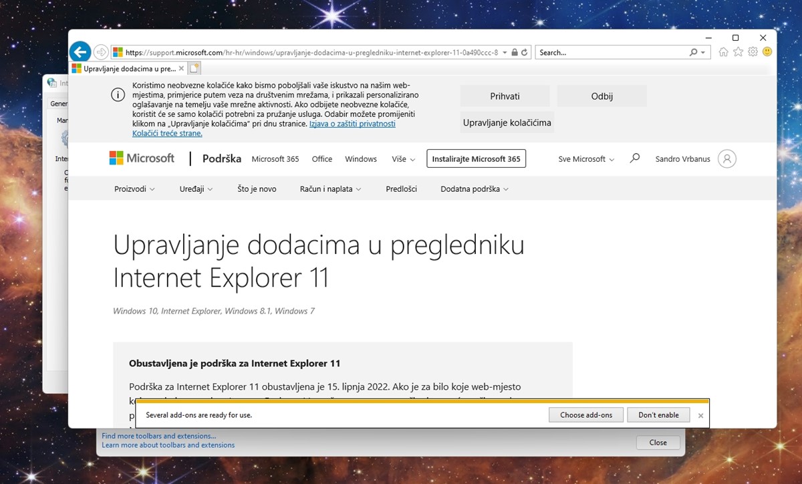Select the Upravljanje dodacima browser tab
The height and width of the screenshot is (484, 802).
(128, 68)
